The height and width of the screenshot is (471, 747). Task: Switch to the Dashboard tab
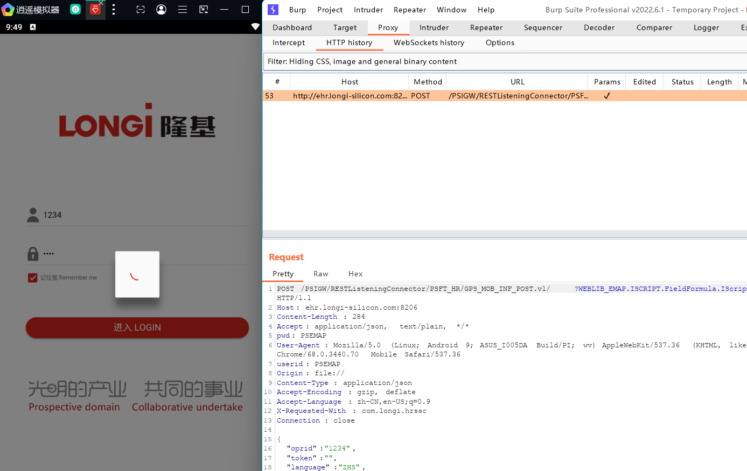pyautogui.click(x=292, y=27)
